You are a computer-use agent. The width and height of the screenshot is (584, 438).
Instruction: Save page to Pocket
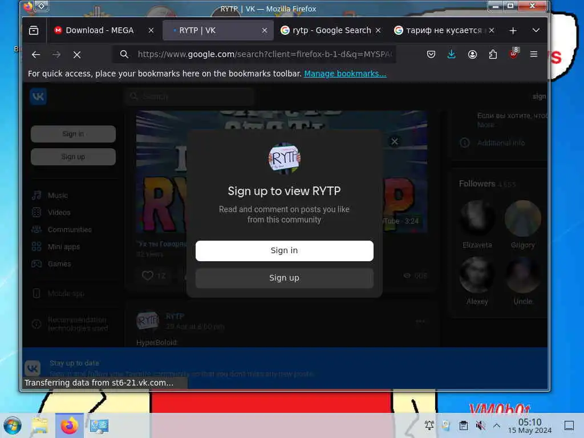431,54
